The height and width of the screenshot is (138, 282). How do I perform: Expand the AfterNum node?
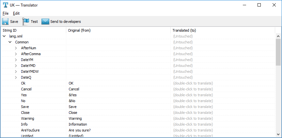pyautogui.click(x=16, y=48)
